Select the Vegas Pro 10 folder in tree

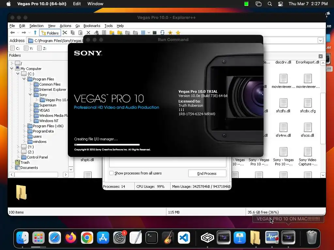tap(54, 100)
